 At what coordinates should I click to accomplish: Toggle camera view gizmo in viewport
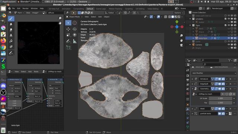[181, 45]
